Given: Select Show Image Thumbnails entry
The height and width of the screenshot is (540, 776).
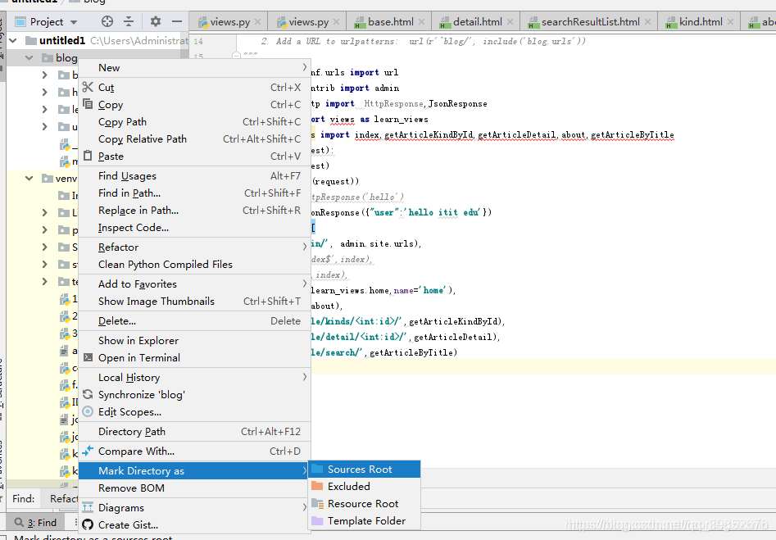Looking at the screenshot, I should (194, 301).
